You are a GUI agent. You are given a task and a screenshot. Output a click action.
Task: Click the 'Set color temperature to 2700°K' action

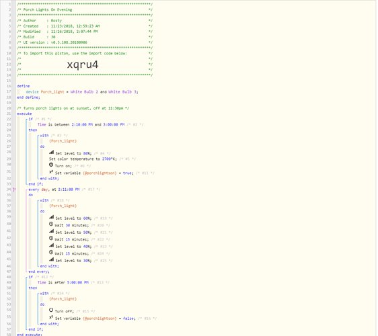83,159
